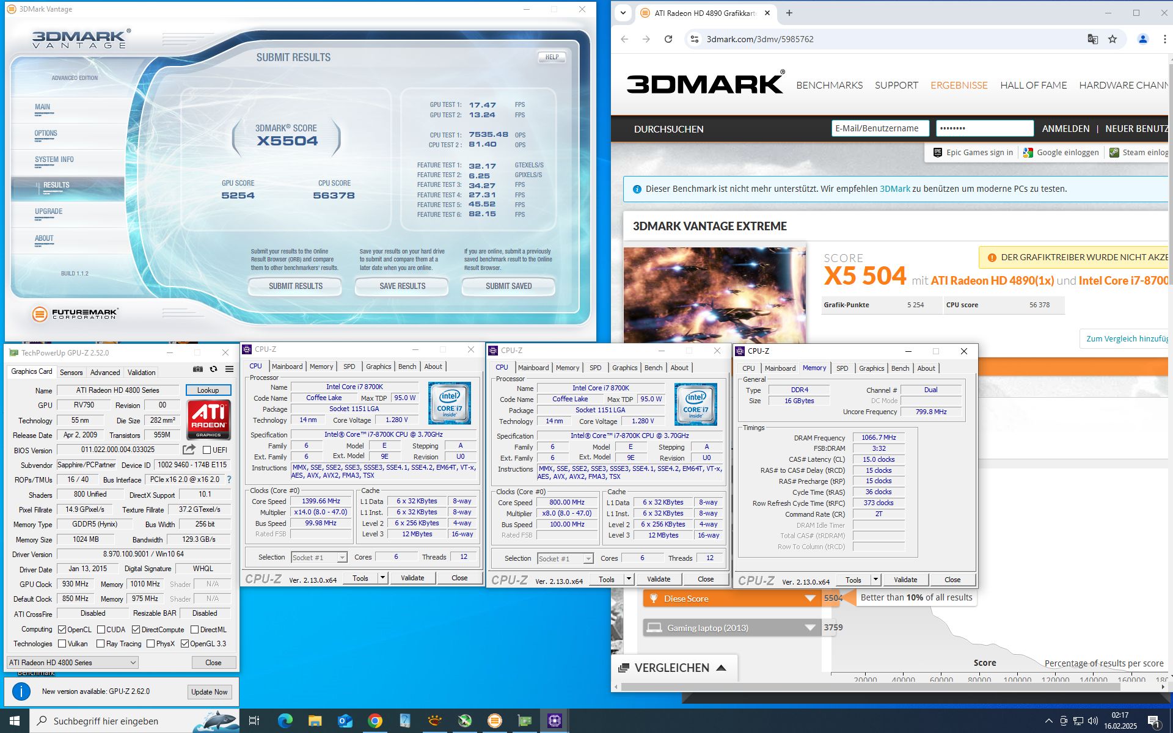The height and width of the screenshot is (733, 1173).
Task: Open Outlook from taskbar
Action: [x=345, y=721]
